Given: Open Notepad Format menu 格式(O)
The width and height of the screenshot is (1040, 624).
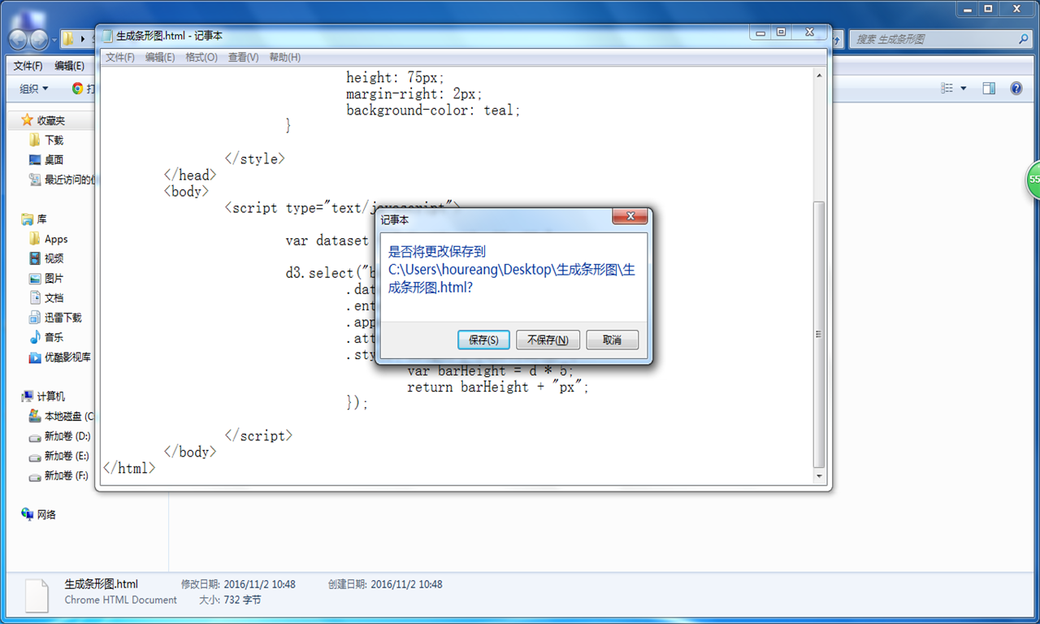Looking at the screenshot, I should pyautogui.click(x=201, y=58).
